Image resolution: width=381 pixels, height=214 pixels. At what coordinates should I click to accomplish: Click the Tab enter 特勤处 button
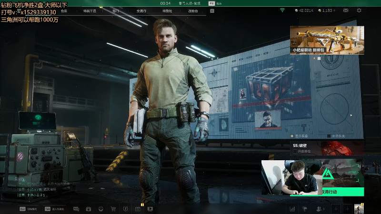point(55,209)
